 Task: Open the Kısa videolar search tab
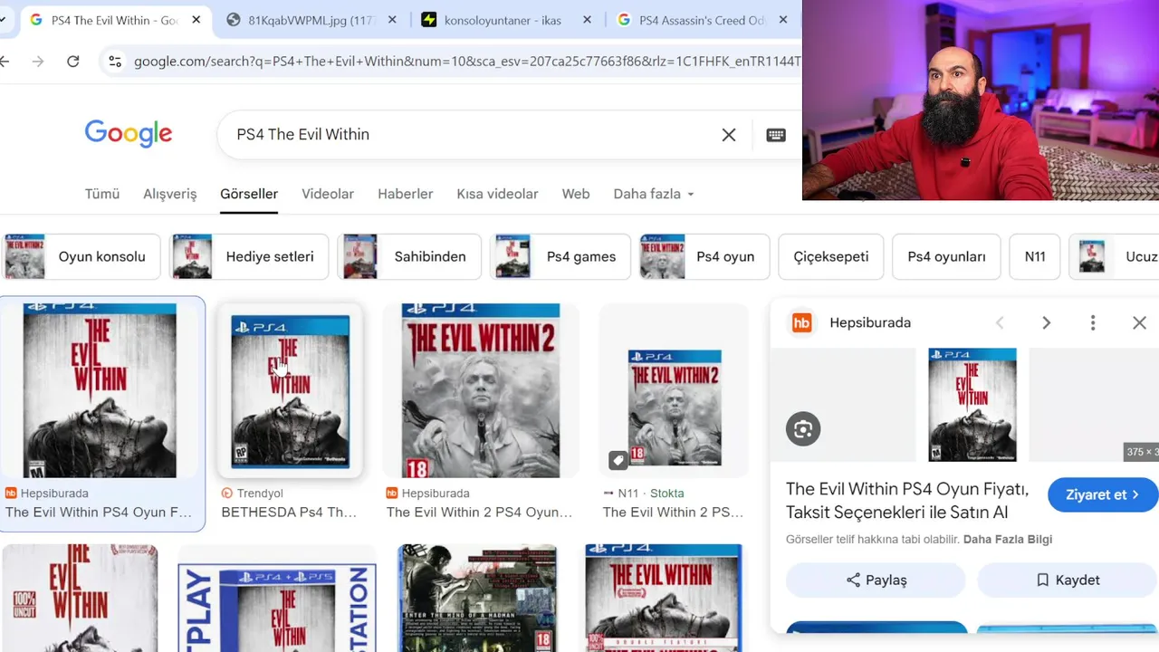click(497, 194)
